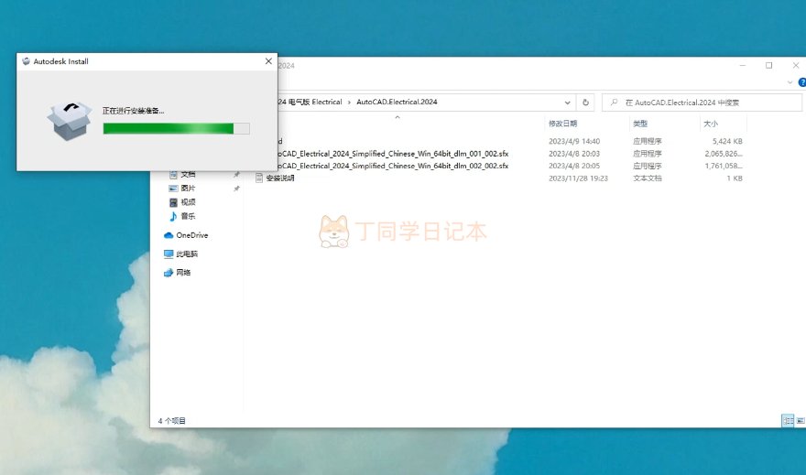
Task: Click the installation progress bar
Action: pos(176,128)
